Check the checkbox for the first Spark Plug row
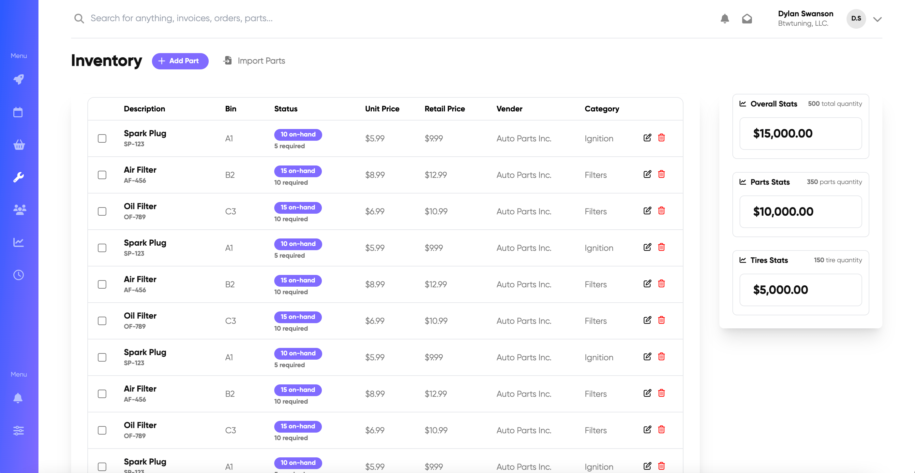This screenshot has width=915, height=473. click(102, 138)
